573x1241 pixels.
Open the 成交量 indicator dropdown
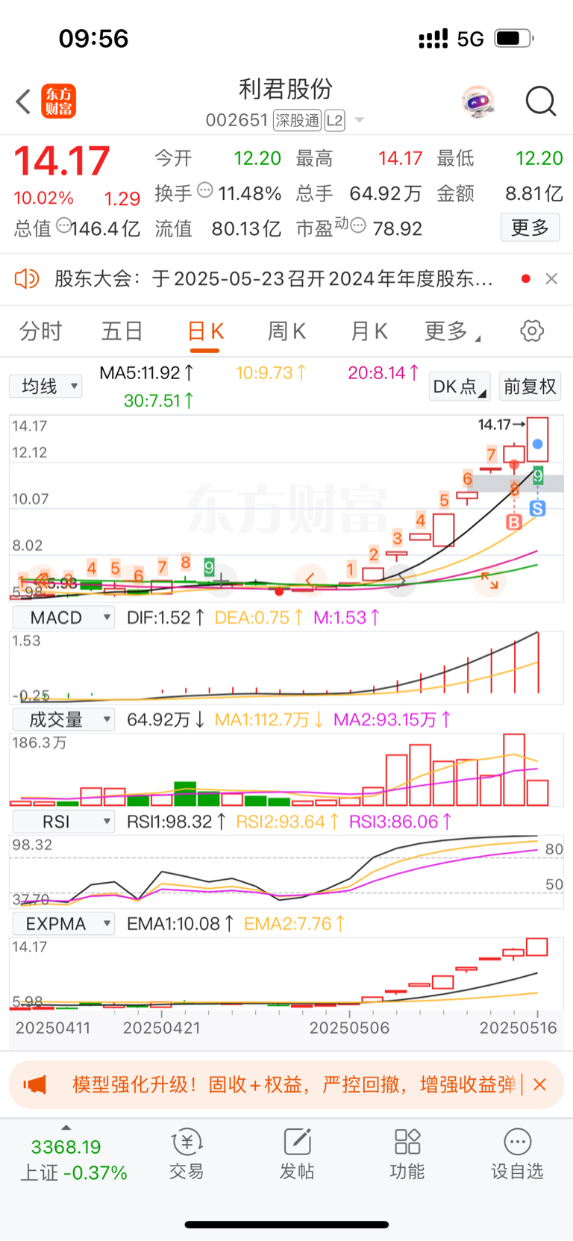[63, 719]
